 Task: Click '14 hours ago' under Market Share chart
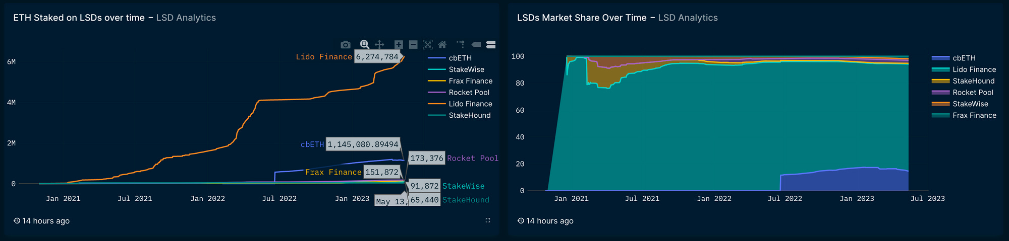tap(550, 221)
